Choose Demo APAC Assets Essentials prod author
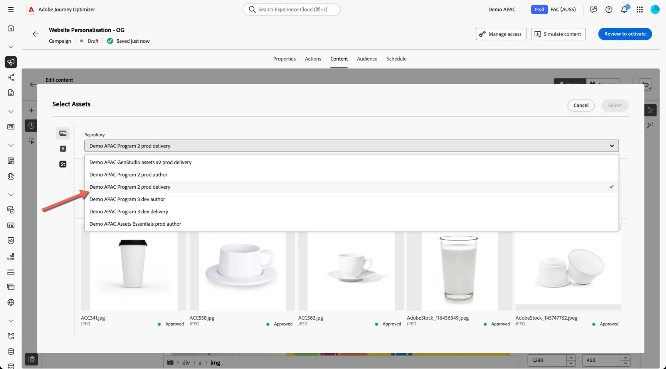The height and width of the screenshot is (369, 666). click(x=351, y=224)
